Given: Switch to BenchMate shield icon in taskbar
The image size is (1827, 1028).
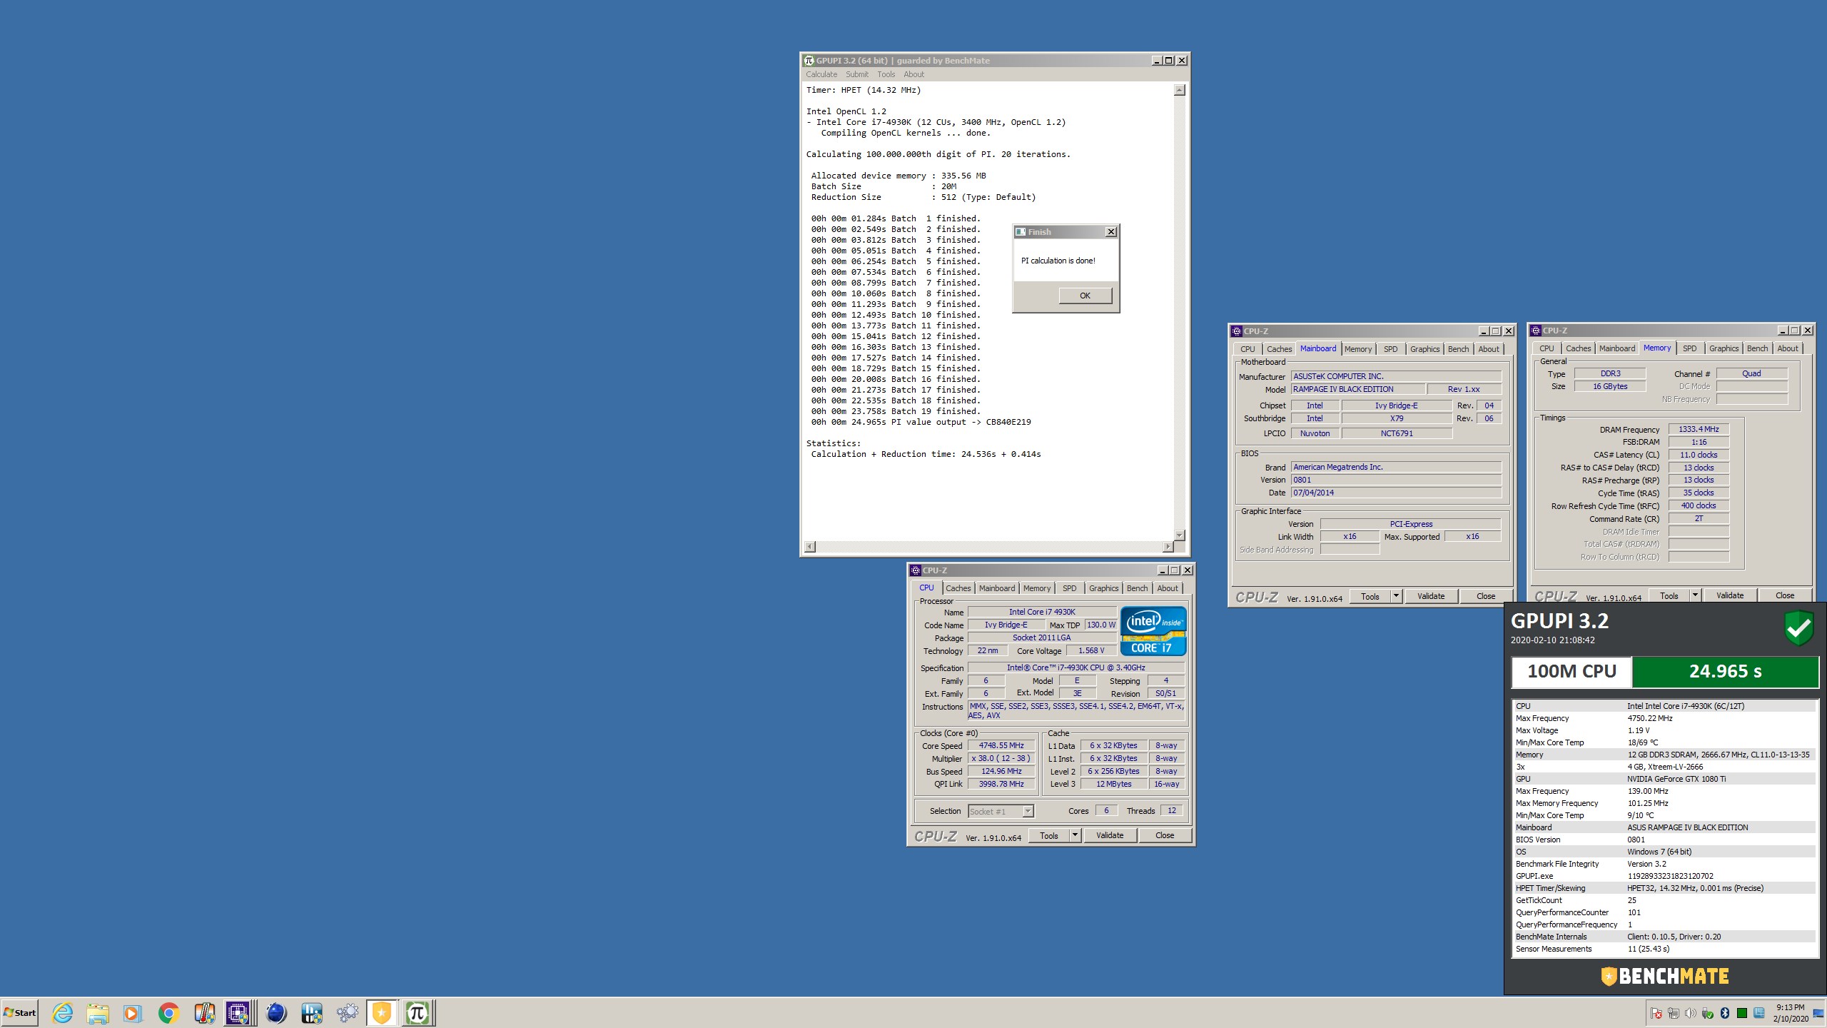Looking at the screenshot, I should point(382,1012).
